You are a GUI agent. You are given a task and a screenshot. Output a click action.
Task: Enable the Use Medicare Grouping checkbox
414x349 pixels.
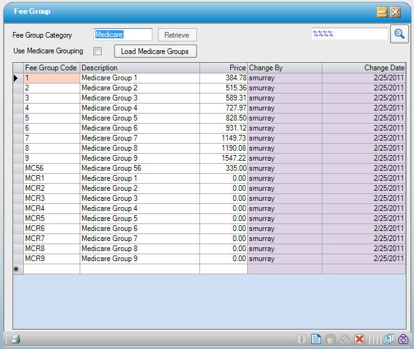[x=97, y=51]
